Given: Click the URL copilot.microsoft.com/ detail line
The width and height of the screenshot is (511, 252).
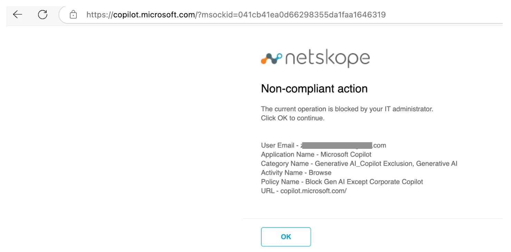Looking at the screenshot, I should (x=304, y=191).
